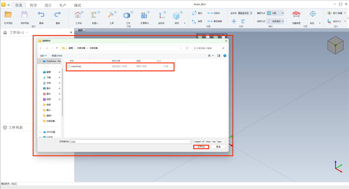This screenshot has width=349, height=189.
Task: Click the 创建装置 create device icon
Action: click(x=296, y=14)
